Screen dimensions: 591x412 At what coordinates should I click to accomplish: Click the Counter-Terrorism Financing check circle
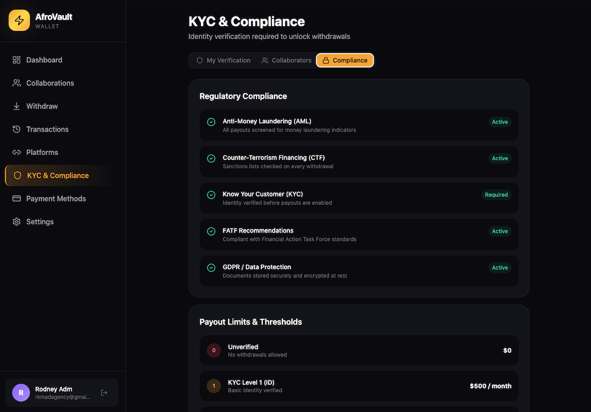211,158
